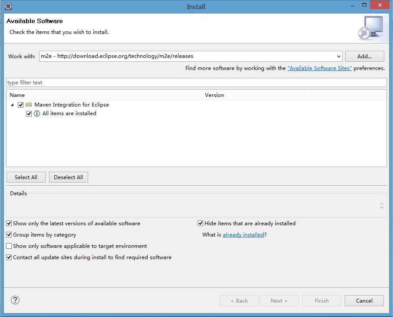Disable Contact all update sites option
393x317 pixels.
click(9, 257)
